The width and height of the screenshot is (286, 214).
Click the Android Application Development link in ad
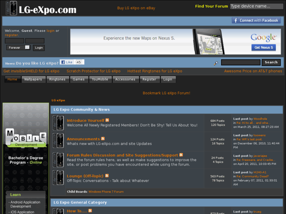(25, 204)
